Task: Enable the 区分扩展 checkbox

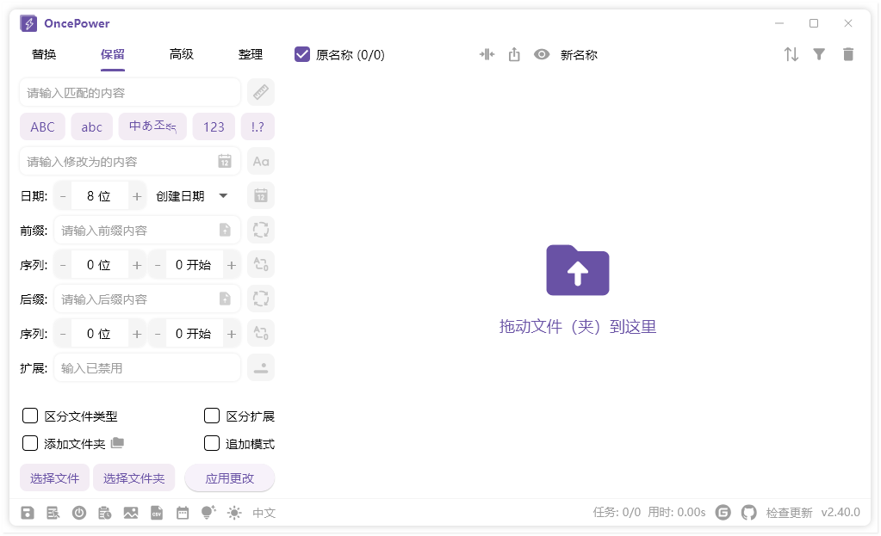Action: 211,416
